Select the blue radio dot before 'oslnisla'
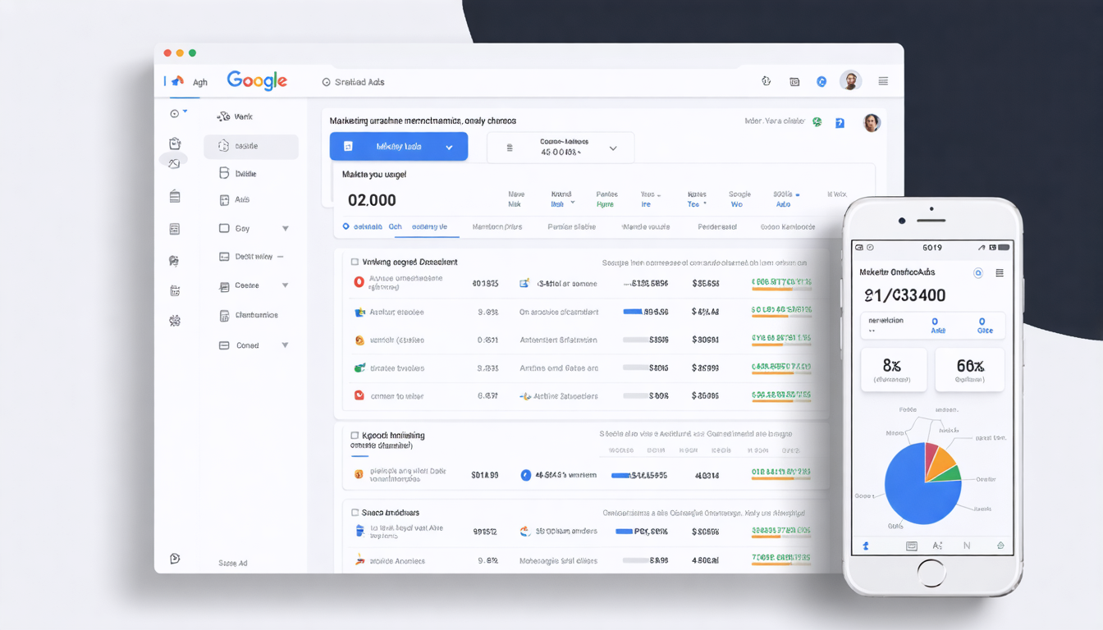1103x630 pixels. pos(346,226)
